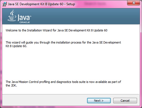This screenshot has height=108, width=142.
Task: Click the steam swirl above the coffee cup
Action: 12,12
